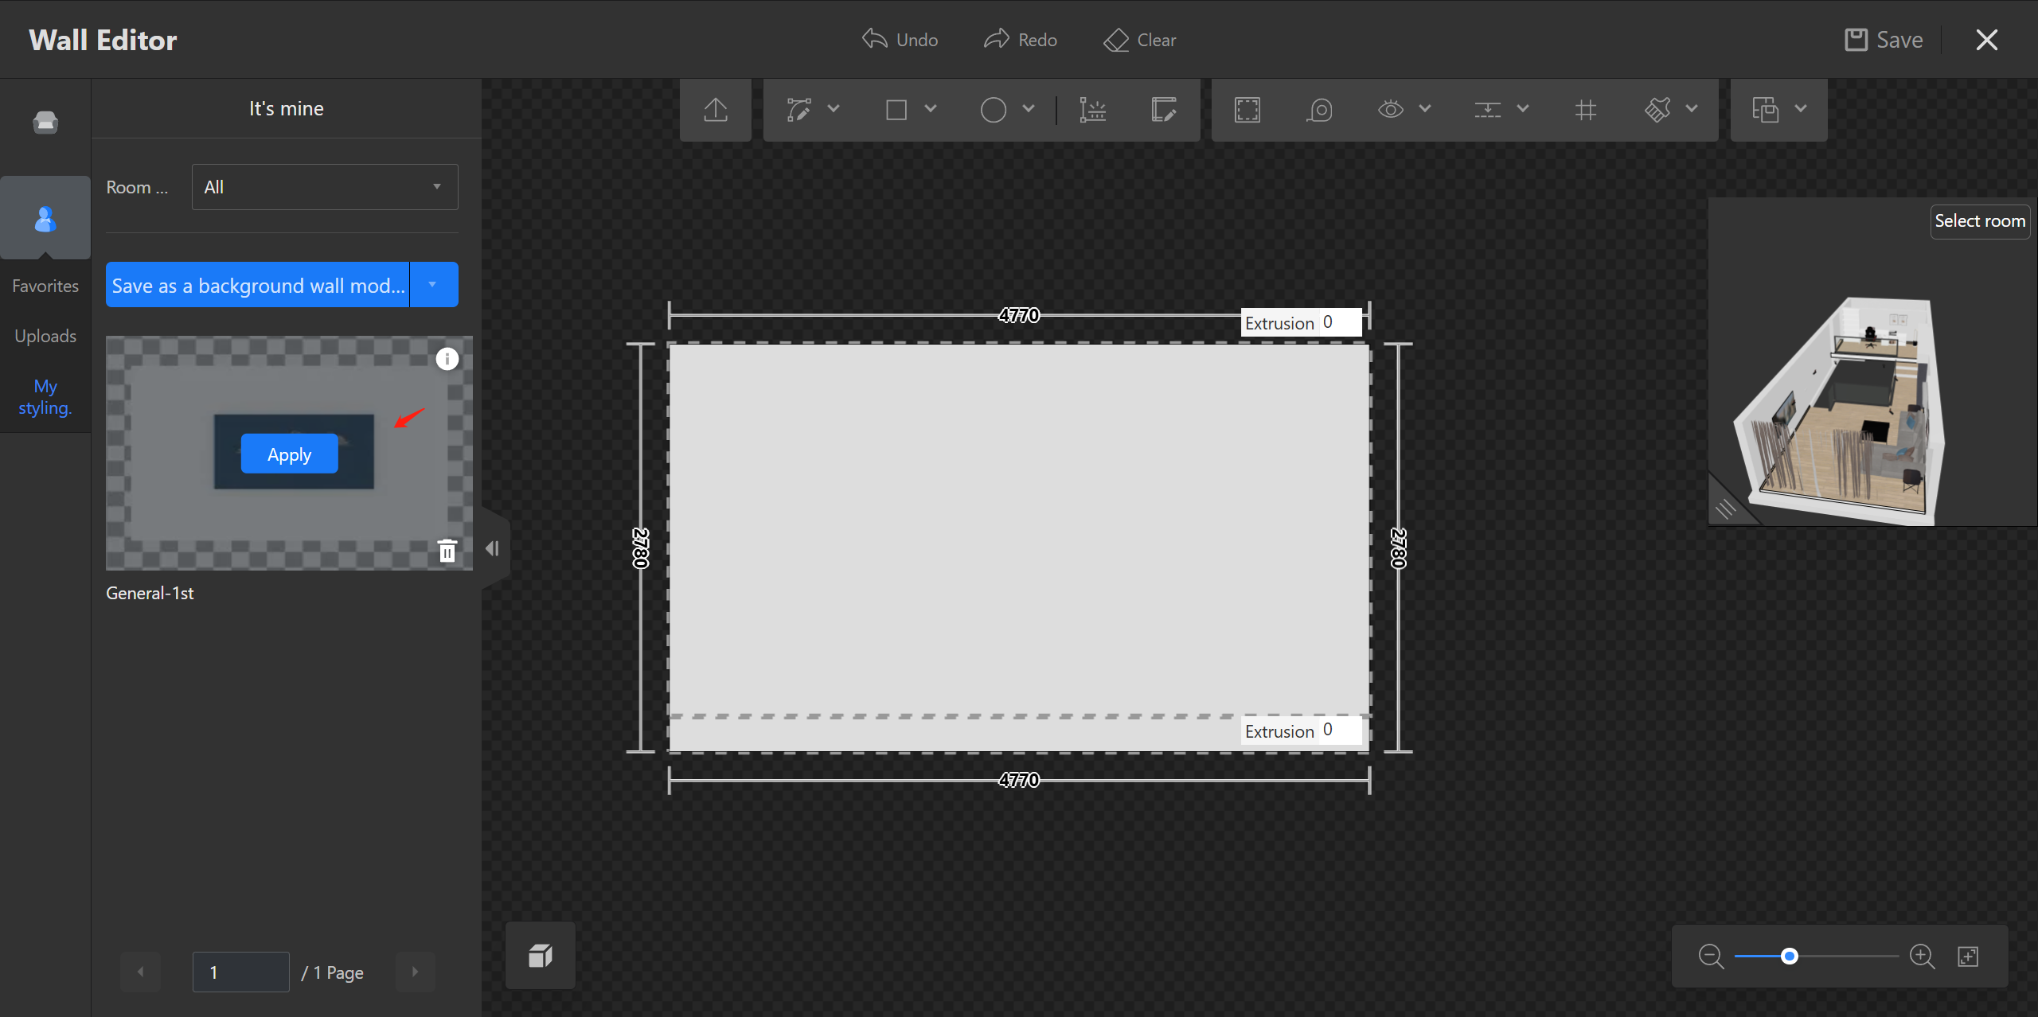Delete the General-1st style with trash icon
Image resolution: width=2038 pixels, height=1017 pixels.
447,551
